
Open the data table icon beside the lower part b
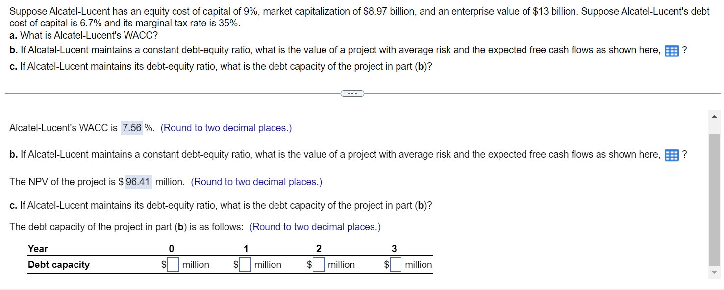pos(671,155)
